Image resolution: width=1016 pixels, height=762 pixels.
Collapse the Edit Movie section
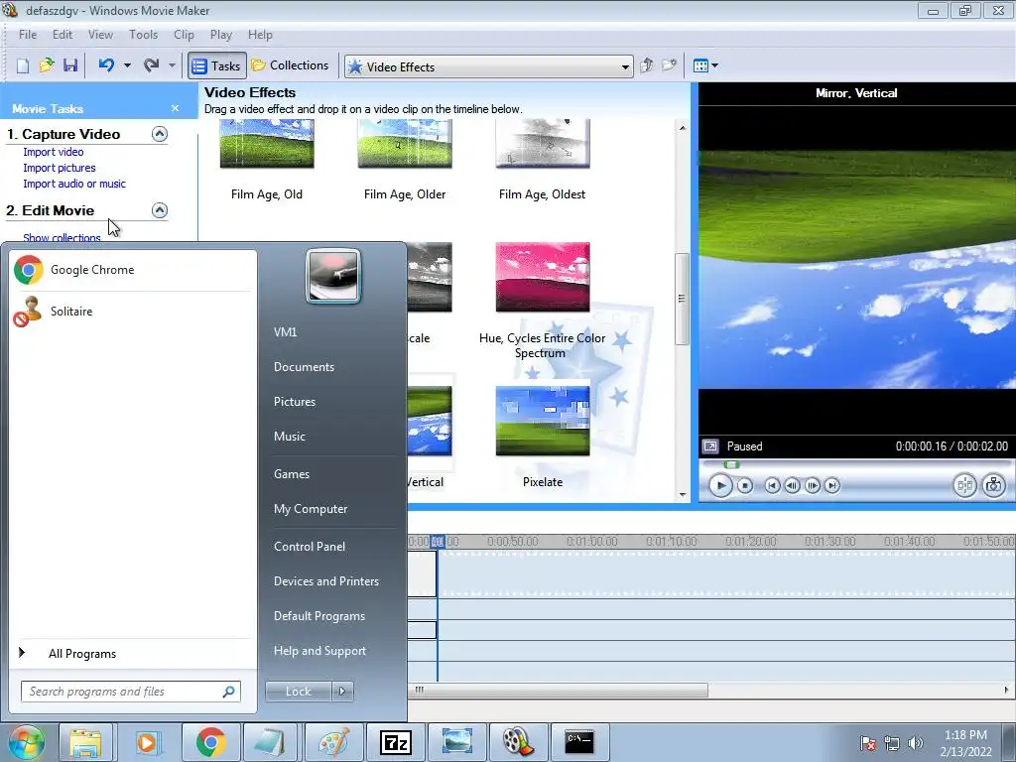click(x=160, y=210)
